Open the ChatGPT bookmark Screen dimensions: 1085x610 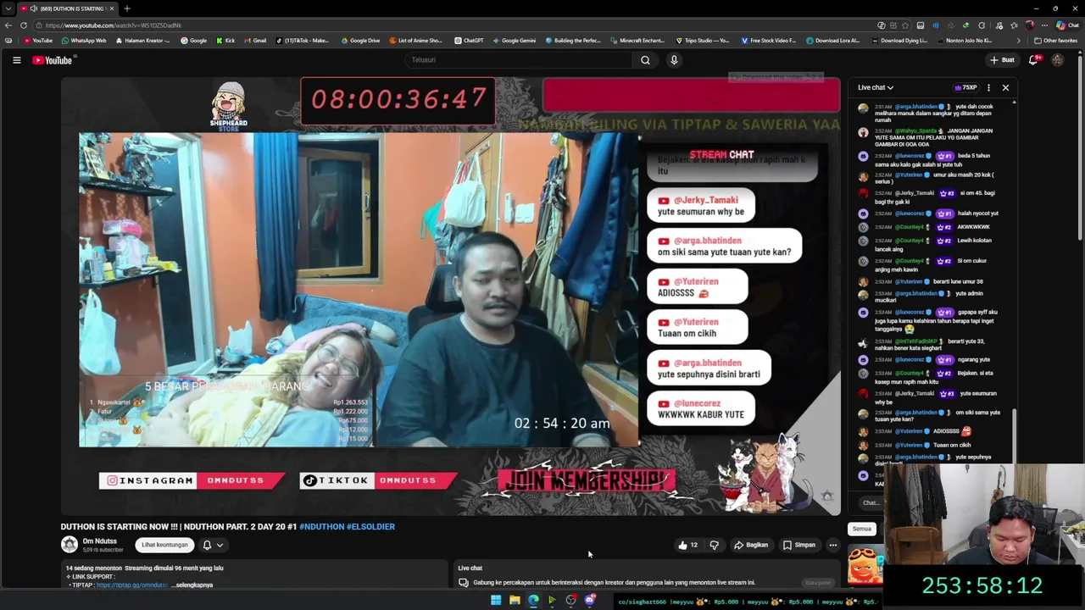tap(469, 41)
